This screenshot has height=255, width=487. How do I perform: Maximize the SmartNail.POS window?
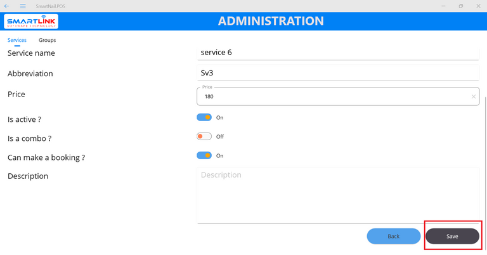click(461, 6)
